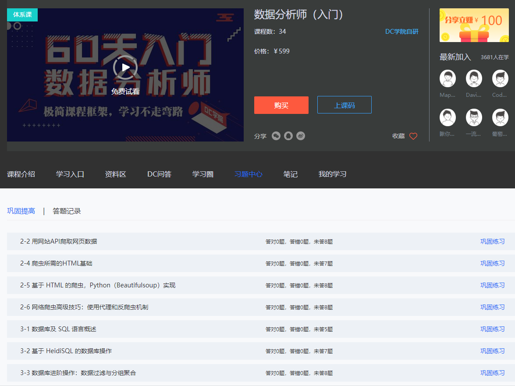Open the 学习入口 tab
515x386 pixels.
tap(70, 174)
